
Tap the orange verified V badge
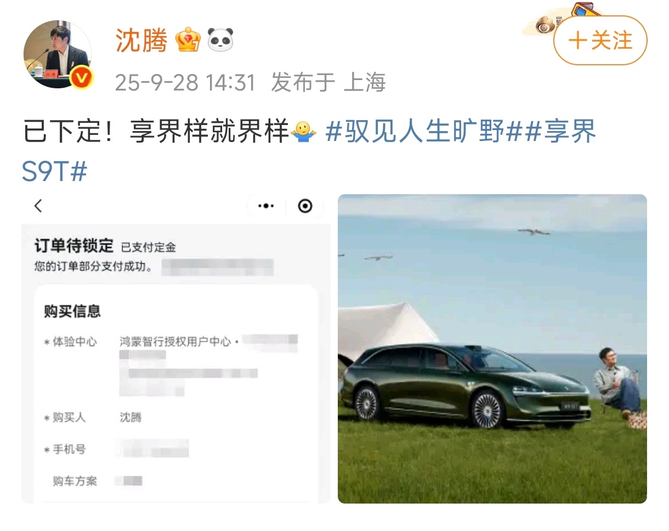[x=82, y=78]
